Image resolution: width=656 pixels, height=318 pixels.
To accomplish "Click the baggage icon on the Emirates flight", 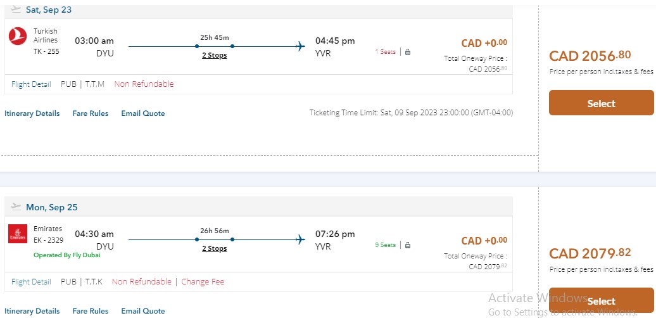I will point(408,245).
